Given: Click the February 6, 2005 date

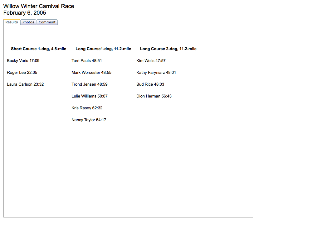Looking at the screenshot, I should click(x=25, y=13).
